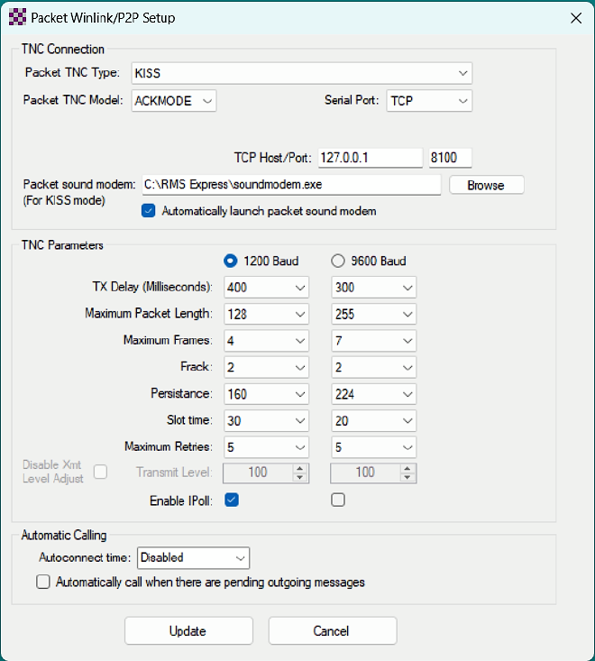Increase 9600 baud Transmit Level with up arrow
The height and width of the screenshot is (661, 595).
point(407,468)
